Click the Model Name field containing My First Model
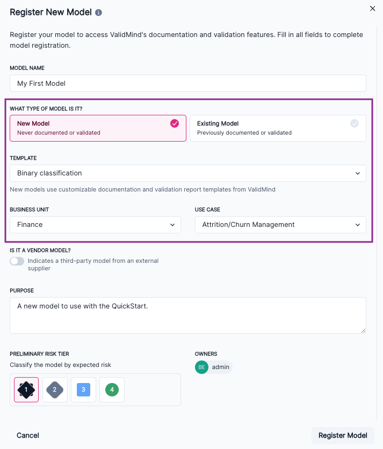383x449 pixels. pos(187,83)
